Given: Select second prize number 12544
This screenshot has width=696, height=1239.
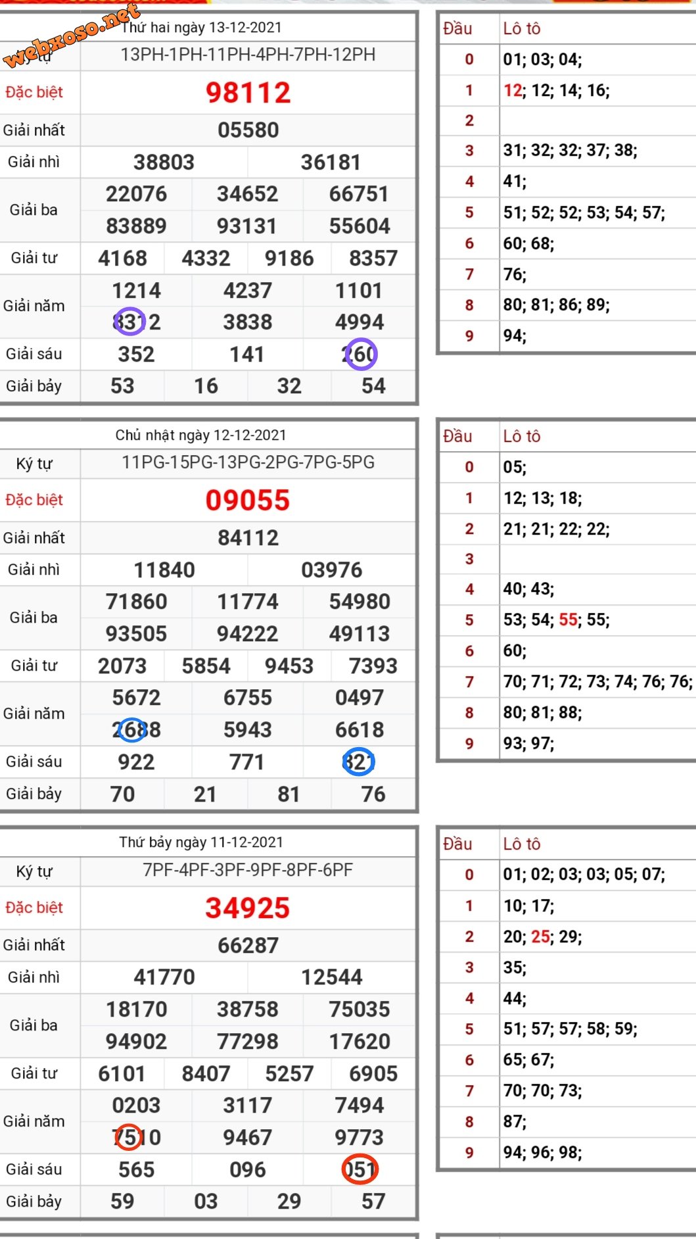Looking at the screenshot, I should [x=331, y=977].
